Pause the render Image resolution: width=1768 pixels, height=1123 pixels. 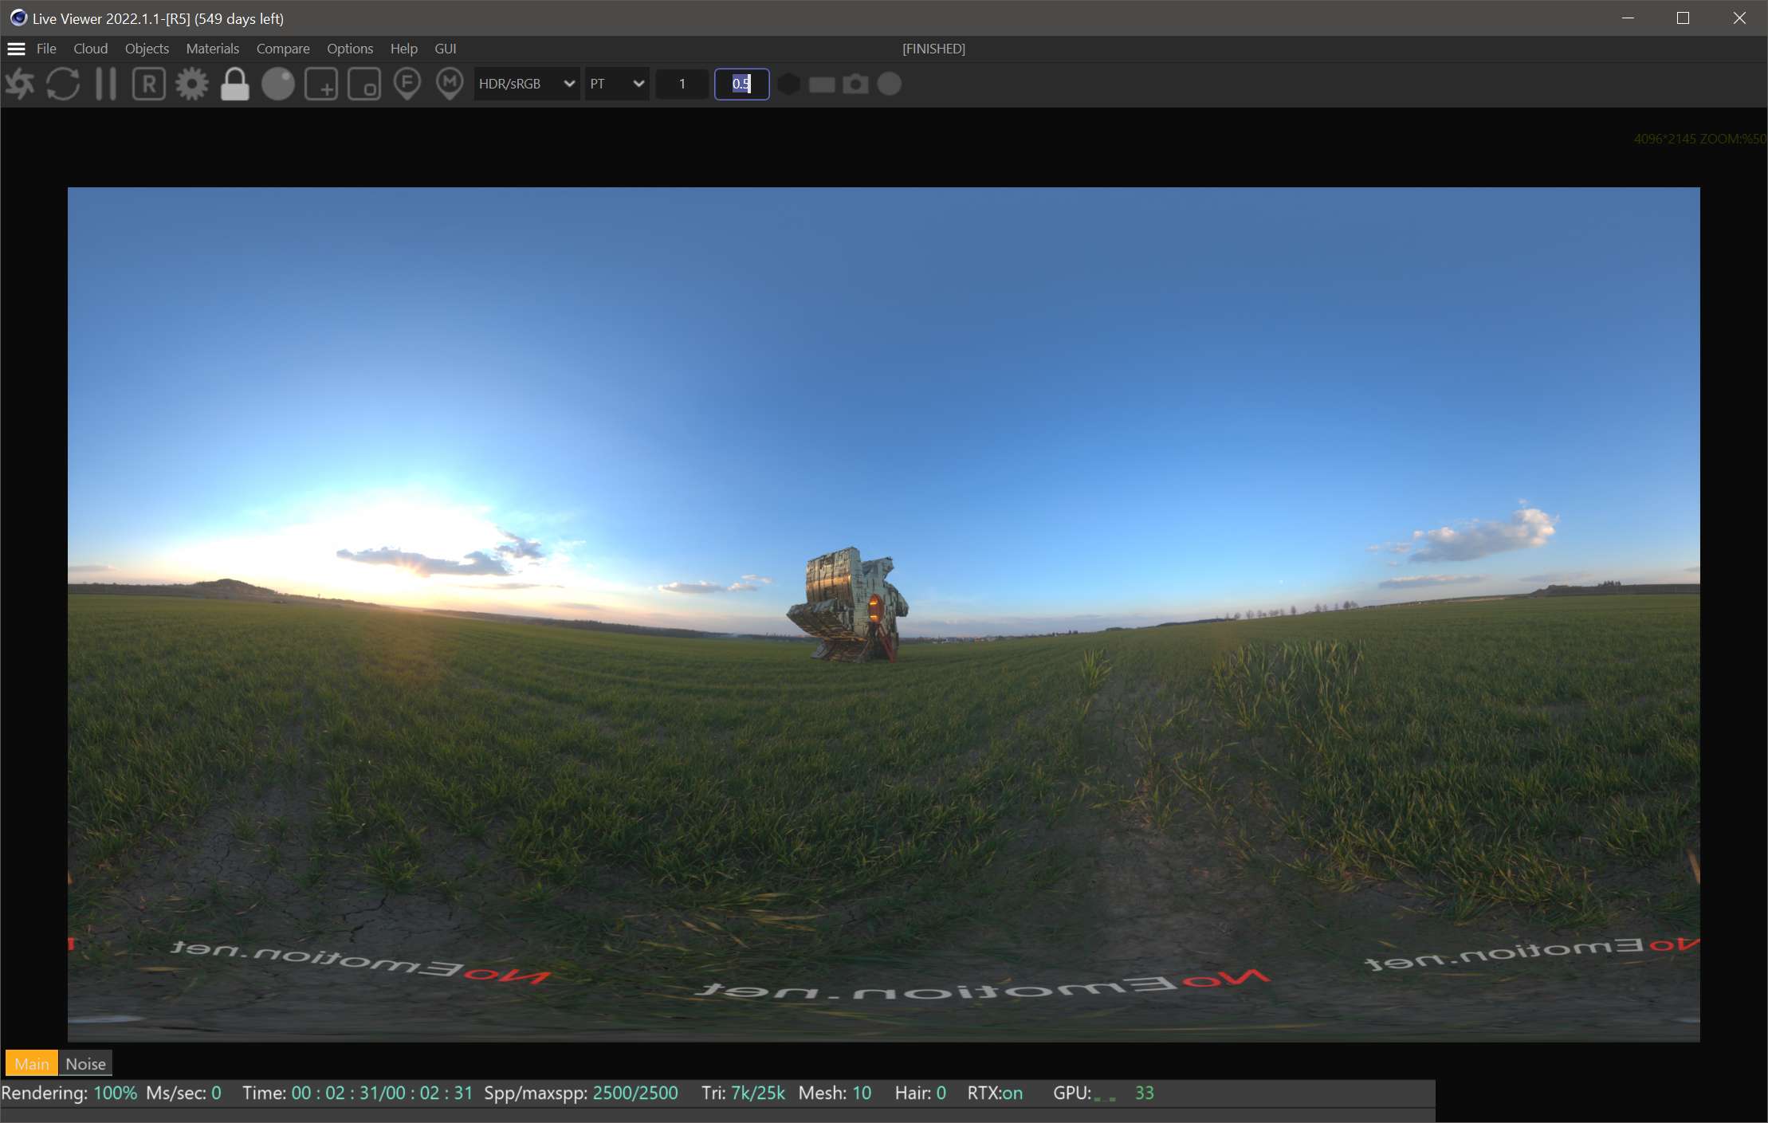coord(105,84)
